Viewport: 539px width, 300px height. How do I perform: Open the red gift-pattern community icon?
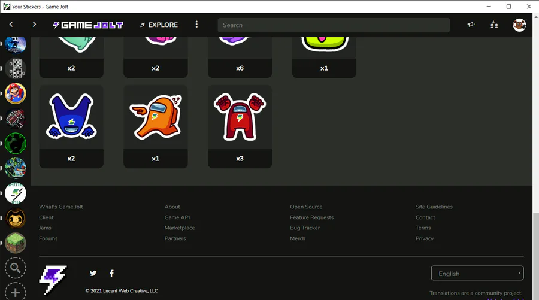click(16, 119)
